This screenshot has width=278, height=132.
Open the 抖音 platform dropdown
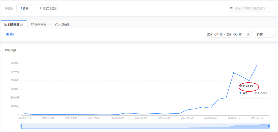pyautogui.click(x=264, y=34)
